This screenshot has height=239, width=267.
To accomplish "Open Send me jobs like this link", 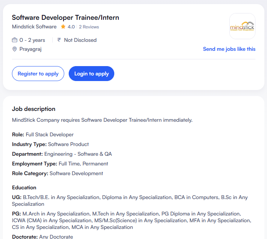I will pyautogui.click(x=229, y=49).
